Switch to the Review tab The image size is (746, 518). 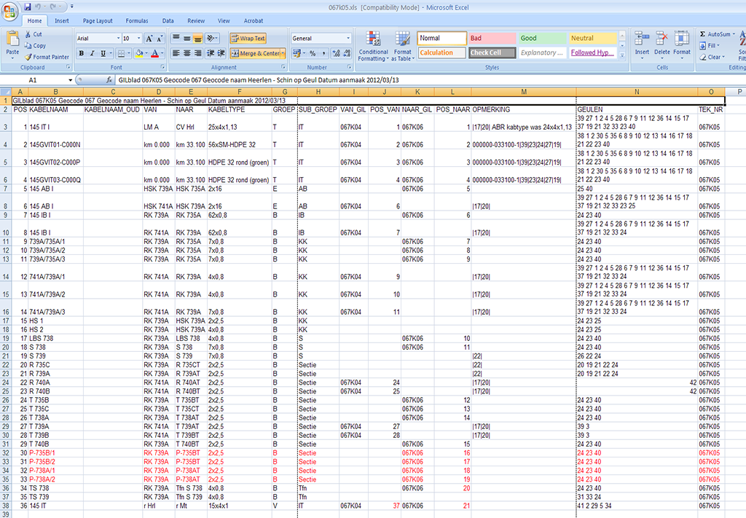(196, 21)
